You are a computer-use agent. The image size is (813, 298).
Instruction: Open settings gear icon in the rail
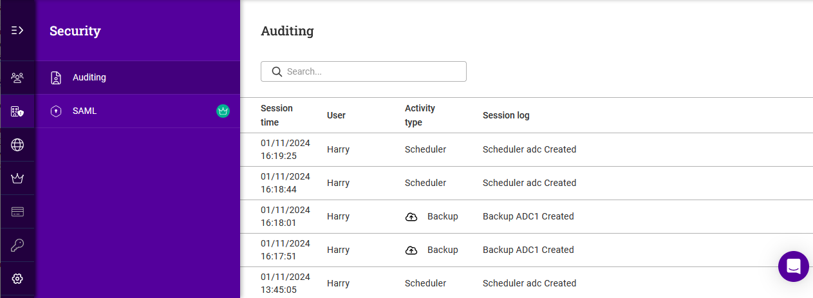17,279
